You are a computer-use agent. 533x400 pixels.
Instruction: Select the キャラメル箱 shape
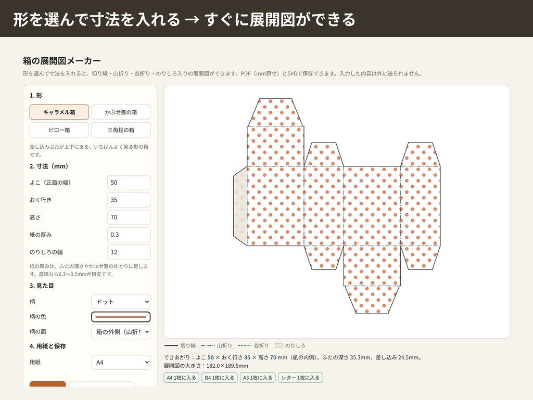coord(59,112)
